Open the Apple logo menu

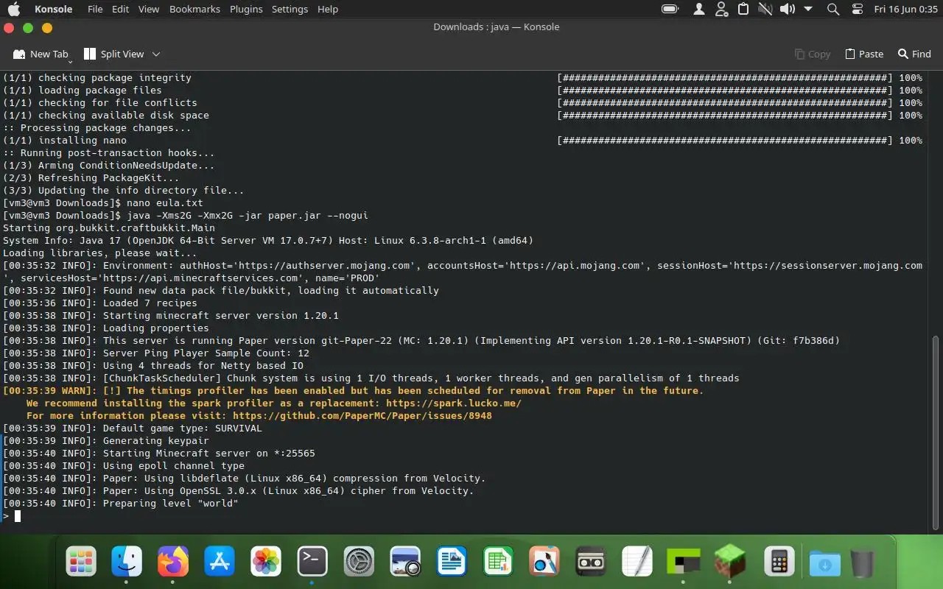coord(14,9)
